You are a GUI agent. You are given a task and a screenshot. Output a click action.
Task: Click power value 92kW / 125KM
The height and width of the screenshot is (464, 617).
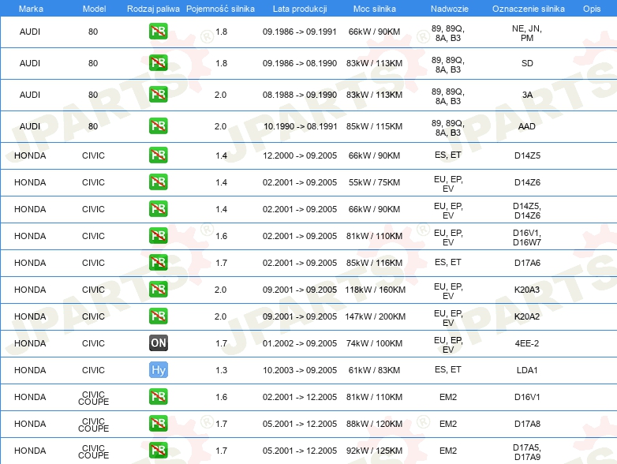(x=374, y=451)
